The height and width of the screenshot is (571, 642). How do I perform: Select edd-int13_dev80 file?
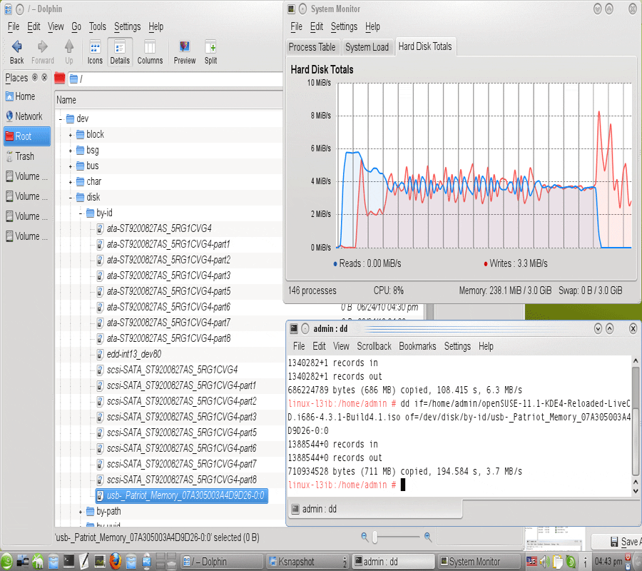click(x=129, y=354)
